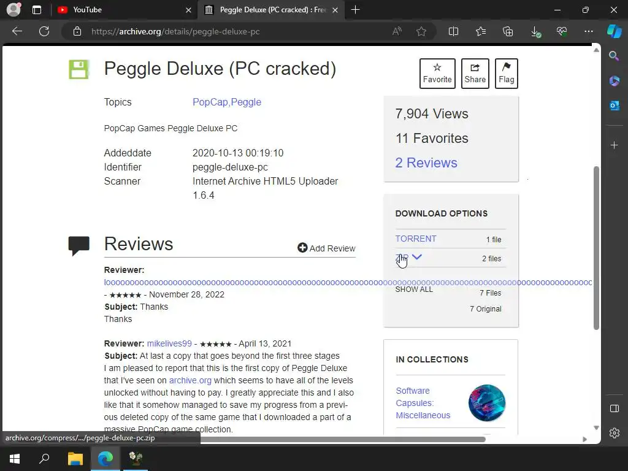
Task: Open File Explorer from taskbar
Action: point(75,459)
